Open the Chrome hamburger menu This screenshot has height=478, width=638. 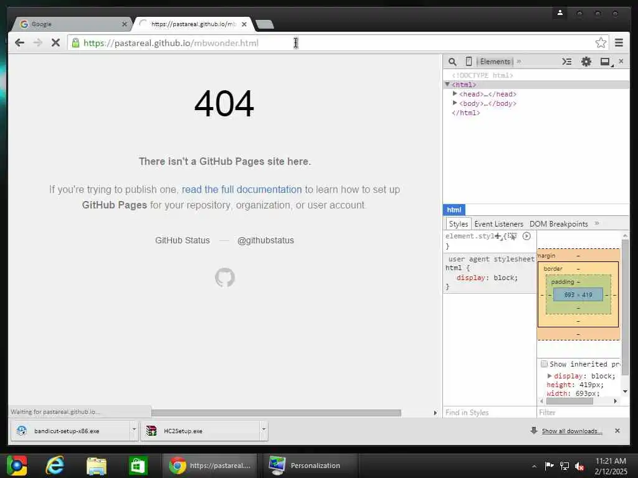pyautogui.click(x=619, y=43)
